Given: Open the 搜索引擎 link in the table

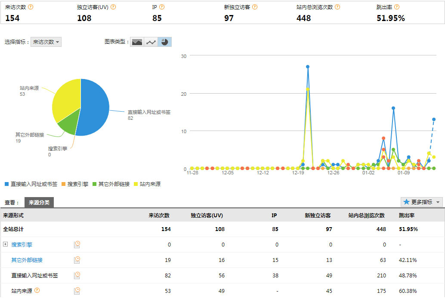Looking at the screenshot, I should pyautogui.click(x=22, y=244).
